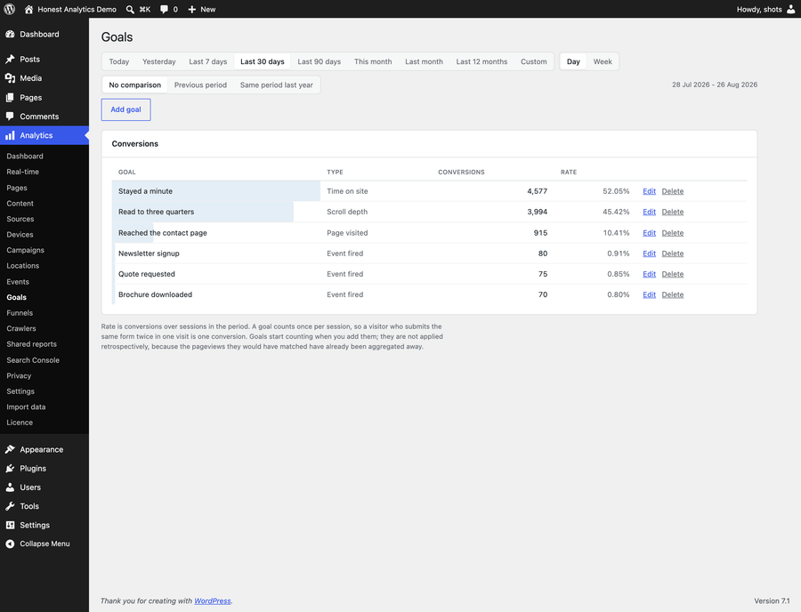Open Events in Analytics submenu

[x=18, y=281]
